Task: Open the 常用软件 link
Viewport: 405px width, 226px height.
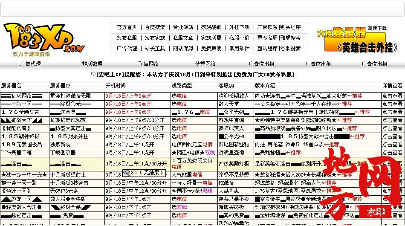Action: (x=239, y=48)
